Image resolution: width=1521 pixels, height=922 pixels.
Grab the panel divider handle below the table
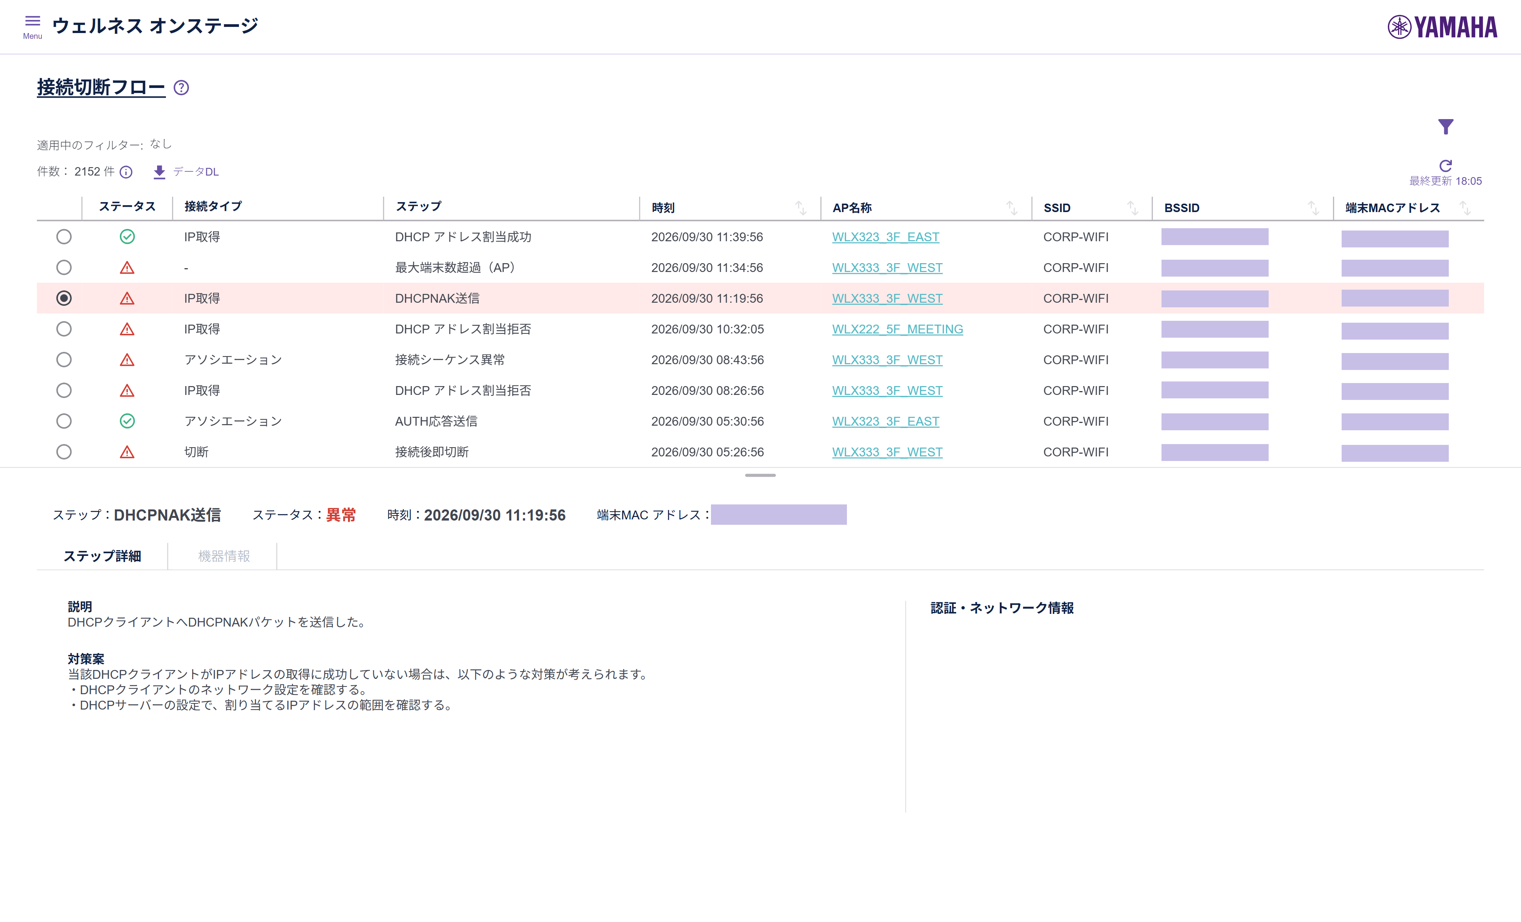coord(760,475)
